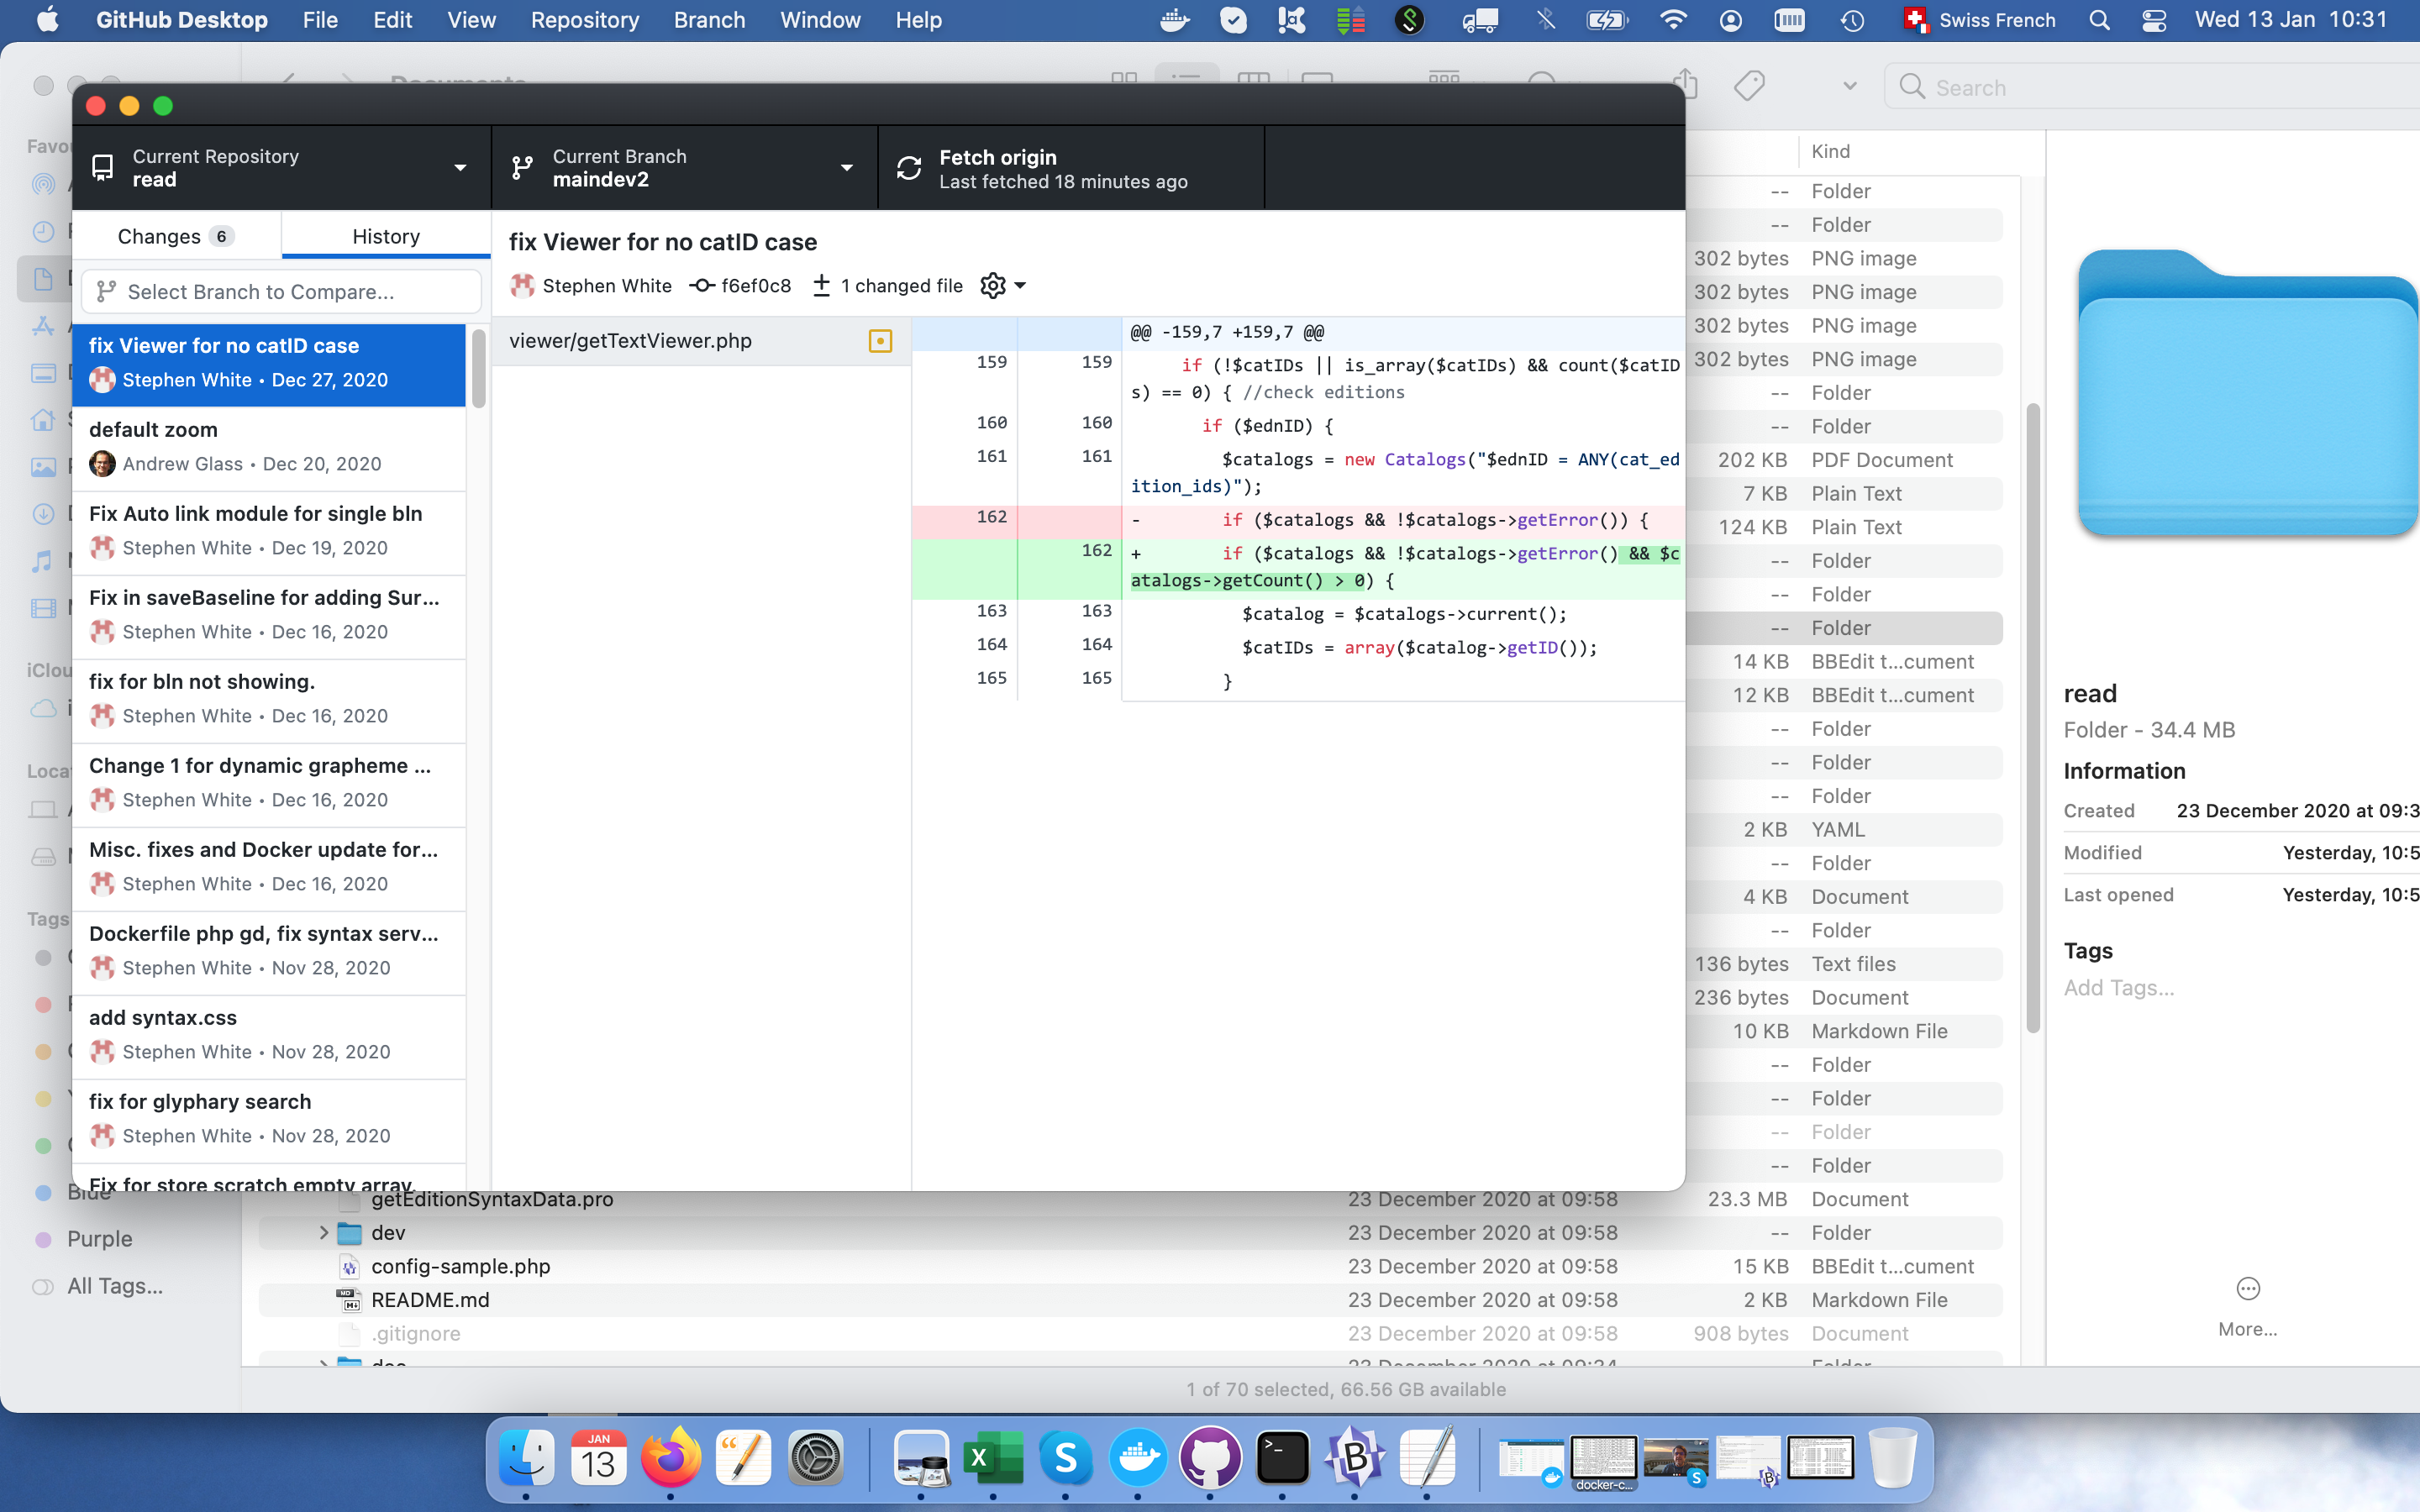The image size is (2420, 1512).
Task: Click the Current Repository icon
Action: (102, 168)
